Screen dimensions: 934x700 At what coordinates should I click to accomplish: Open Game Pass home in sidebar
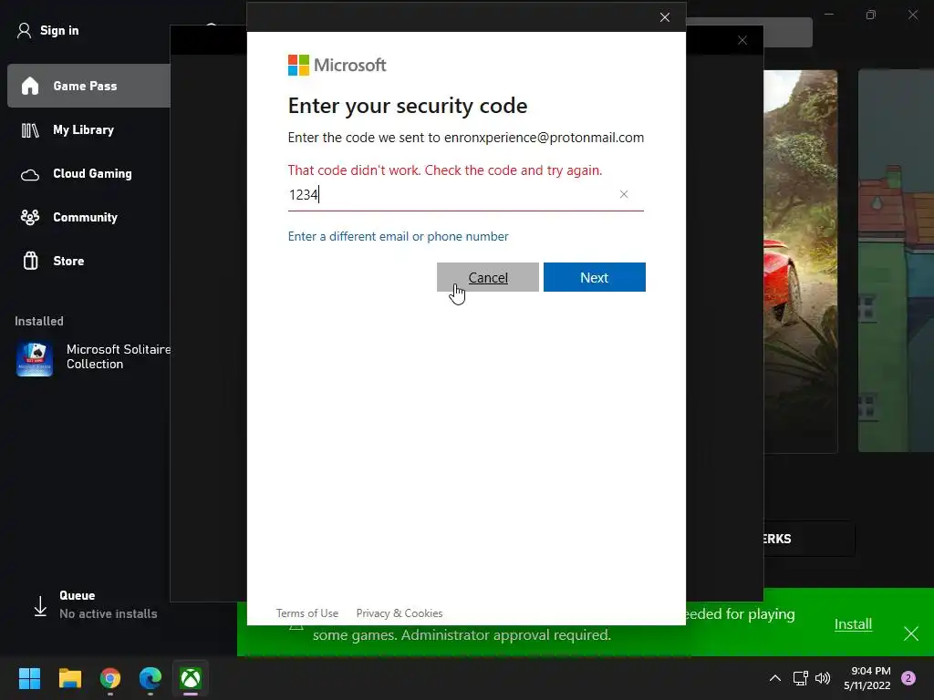[88, 86]
